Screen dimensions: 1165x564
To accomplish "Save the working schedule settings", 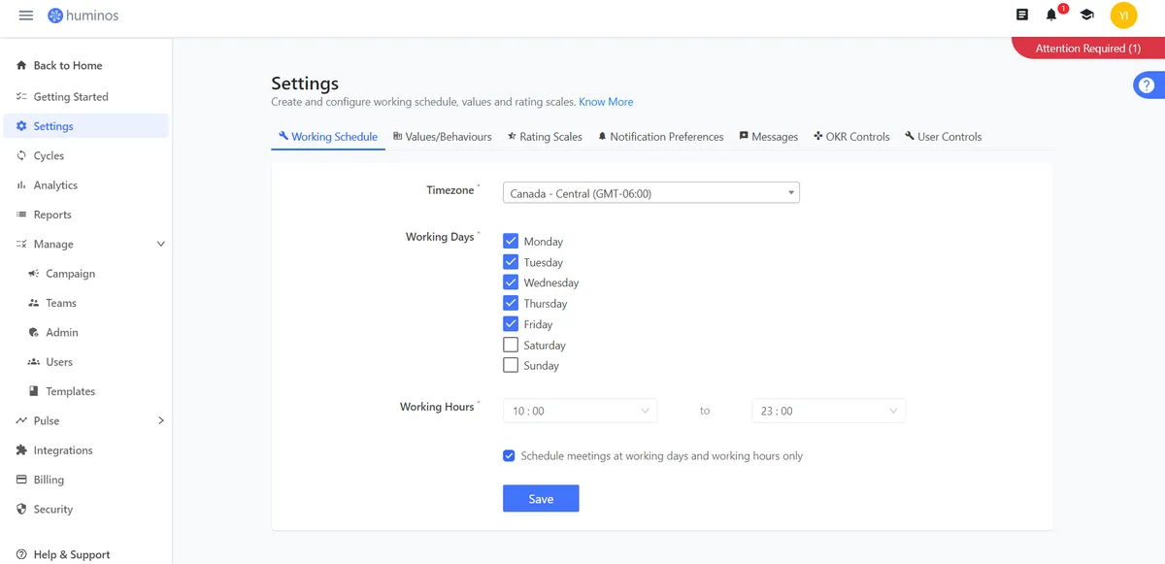I will click(x=541, y=499).
